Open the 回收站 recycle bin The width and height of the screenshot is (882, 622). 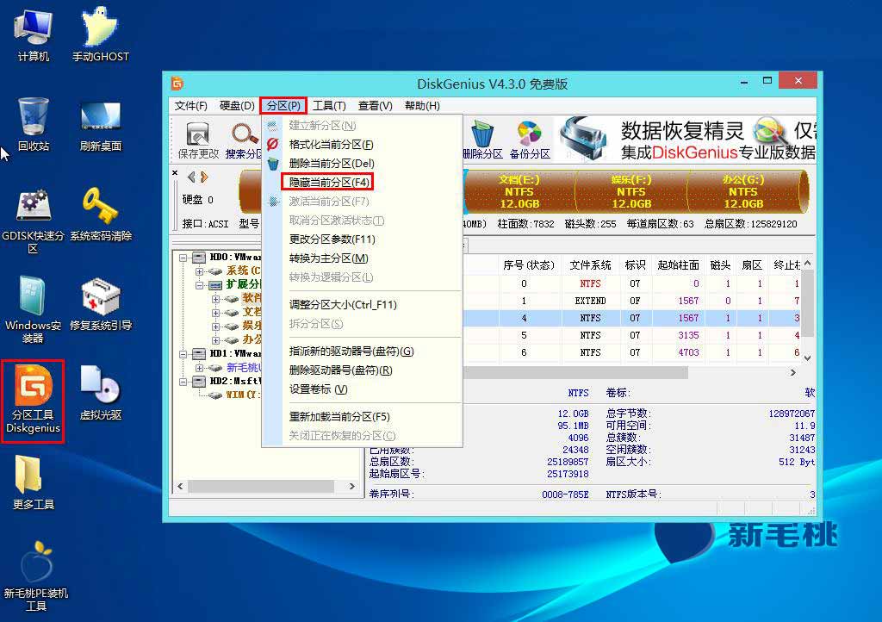(x=34, y=124)
